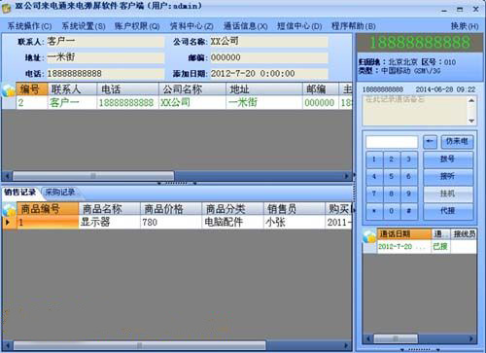Tap dialpad hash key

click(x=408, y=211)
